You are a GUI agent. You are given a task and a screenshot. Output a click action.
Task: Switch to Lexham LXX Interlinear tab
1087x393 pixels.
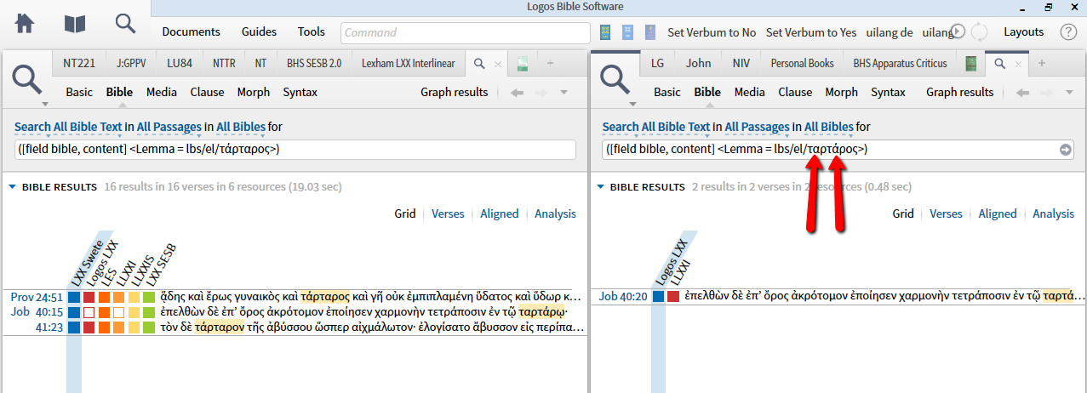pyautogui.click(x=408, y=63)
